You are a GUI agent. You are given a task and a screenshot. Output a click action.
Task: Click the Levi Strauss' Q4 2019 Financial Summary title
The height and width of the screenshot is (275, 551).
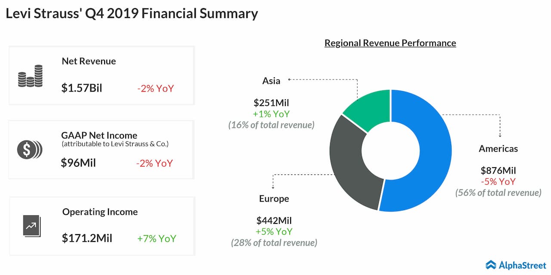(x=131, y=14)
